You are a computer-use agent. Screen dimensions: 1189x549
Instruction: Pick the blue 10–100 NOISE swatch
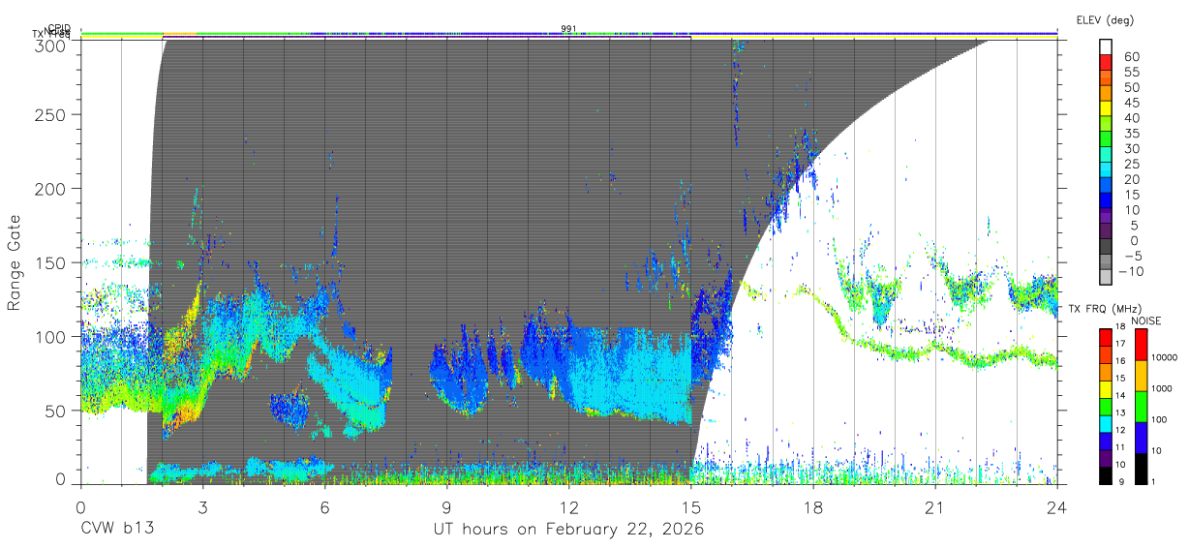click(x=1141, y=437)
